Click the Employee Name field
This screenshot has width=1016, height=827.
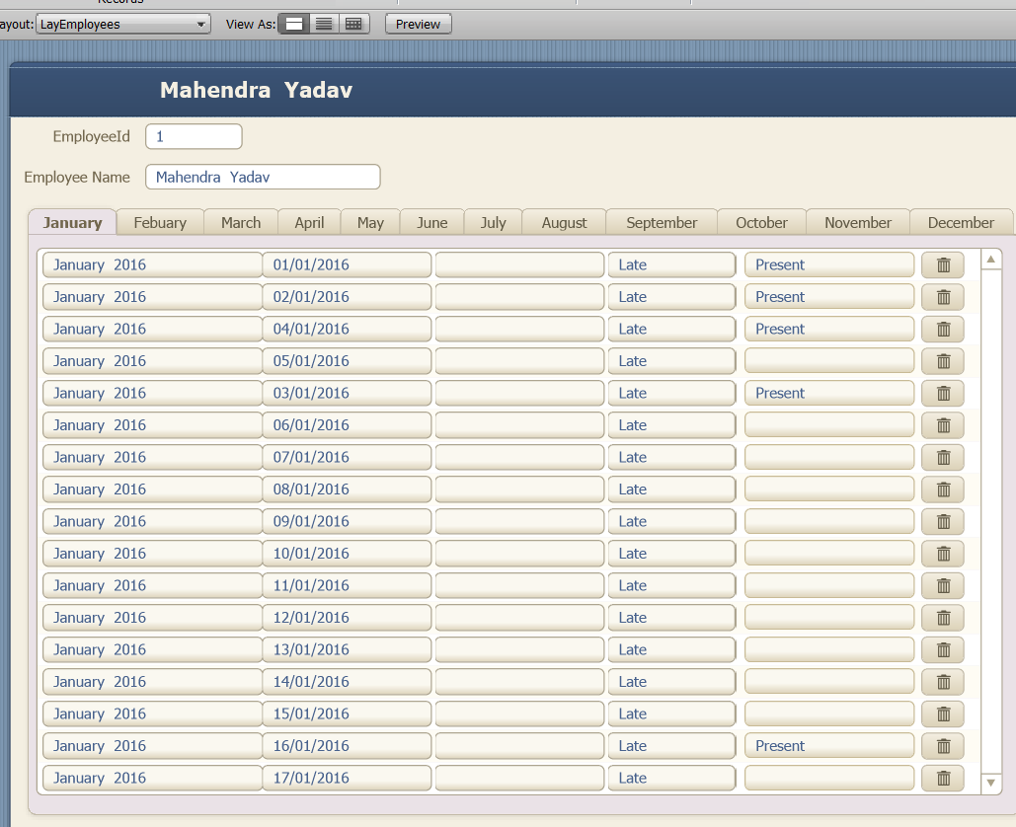click(263, 177)
